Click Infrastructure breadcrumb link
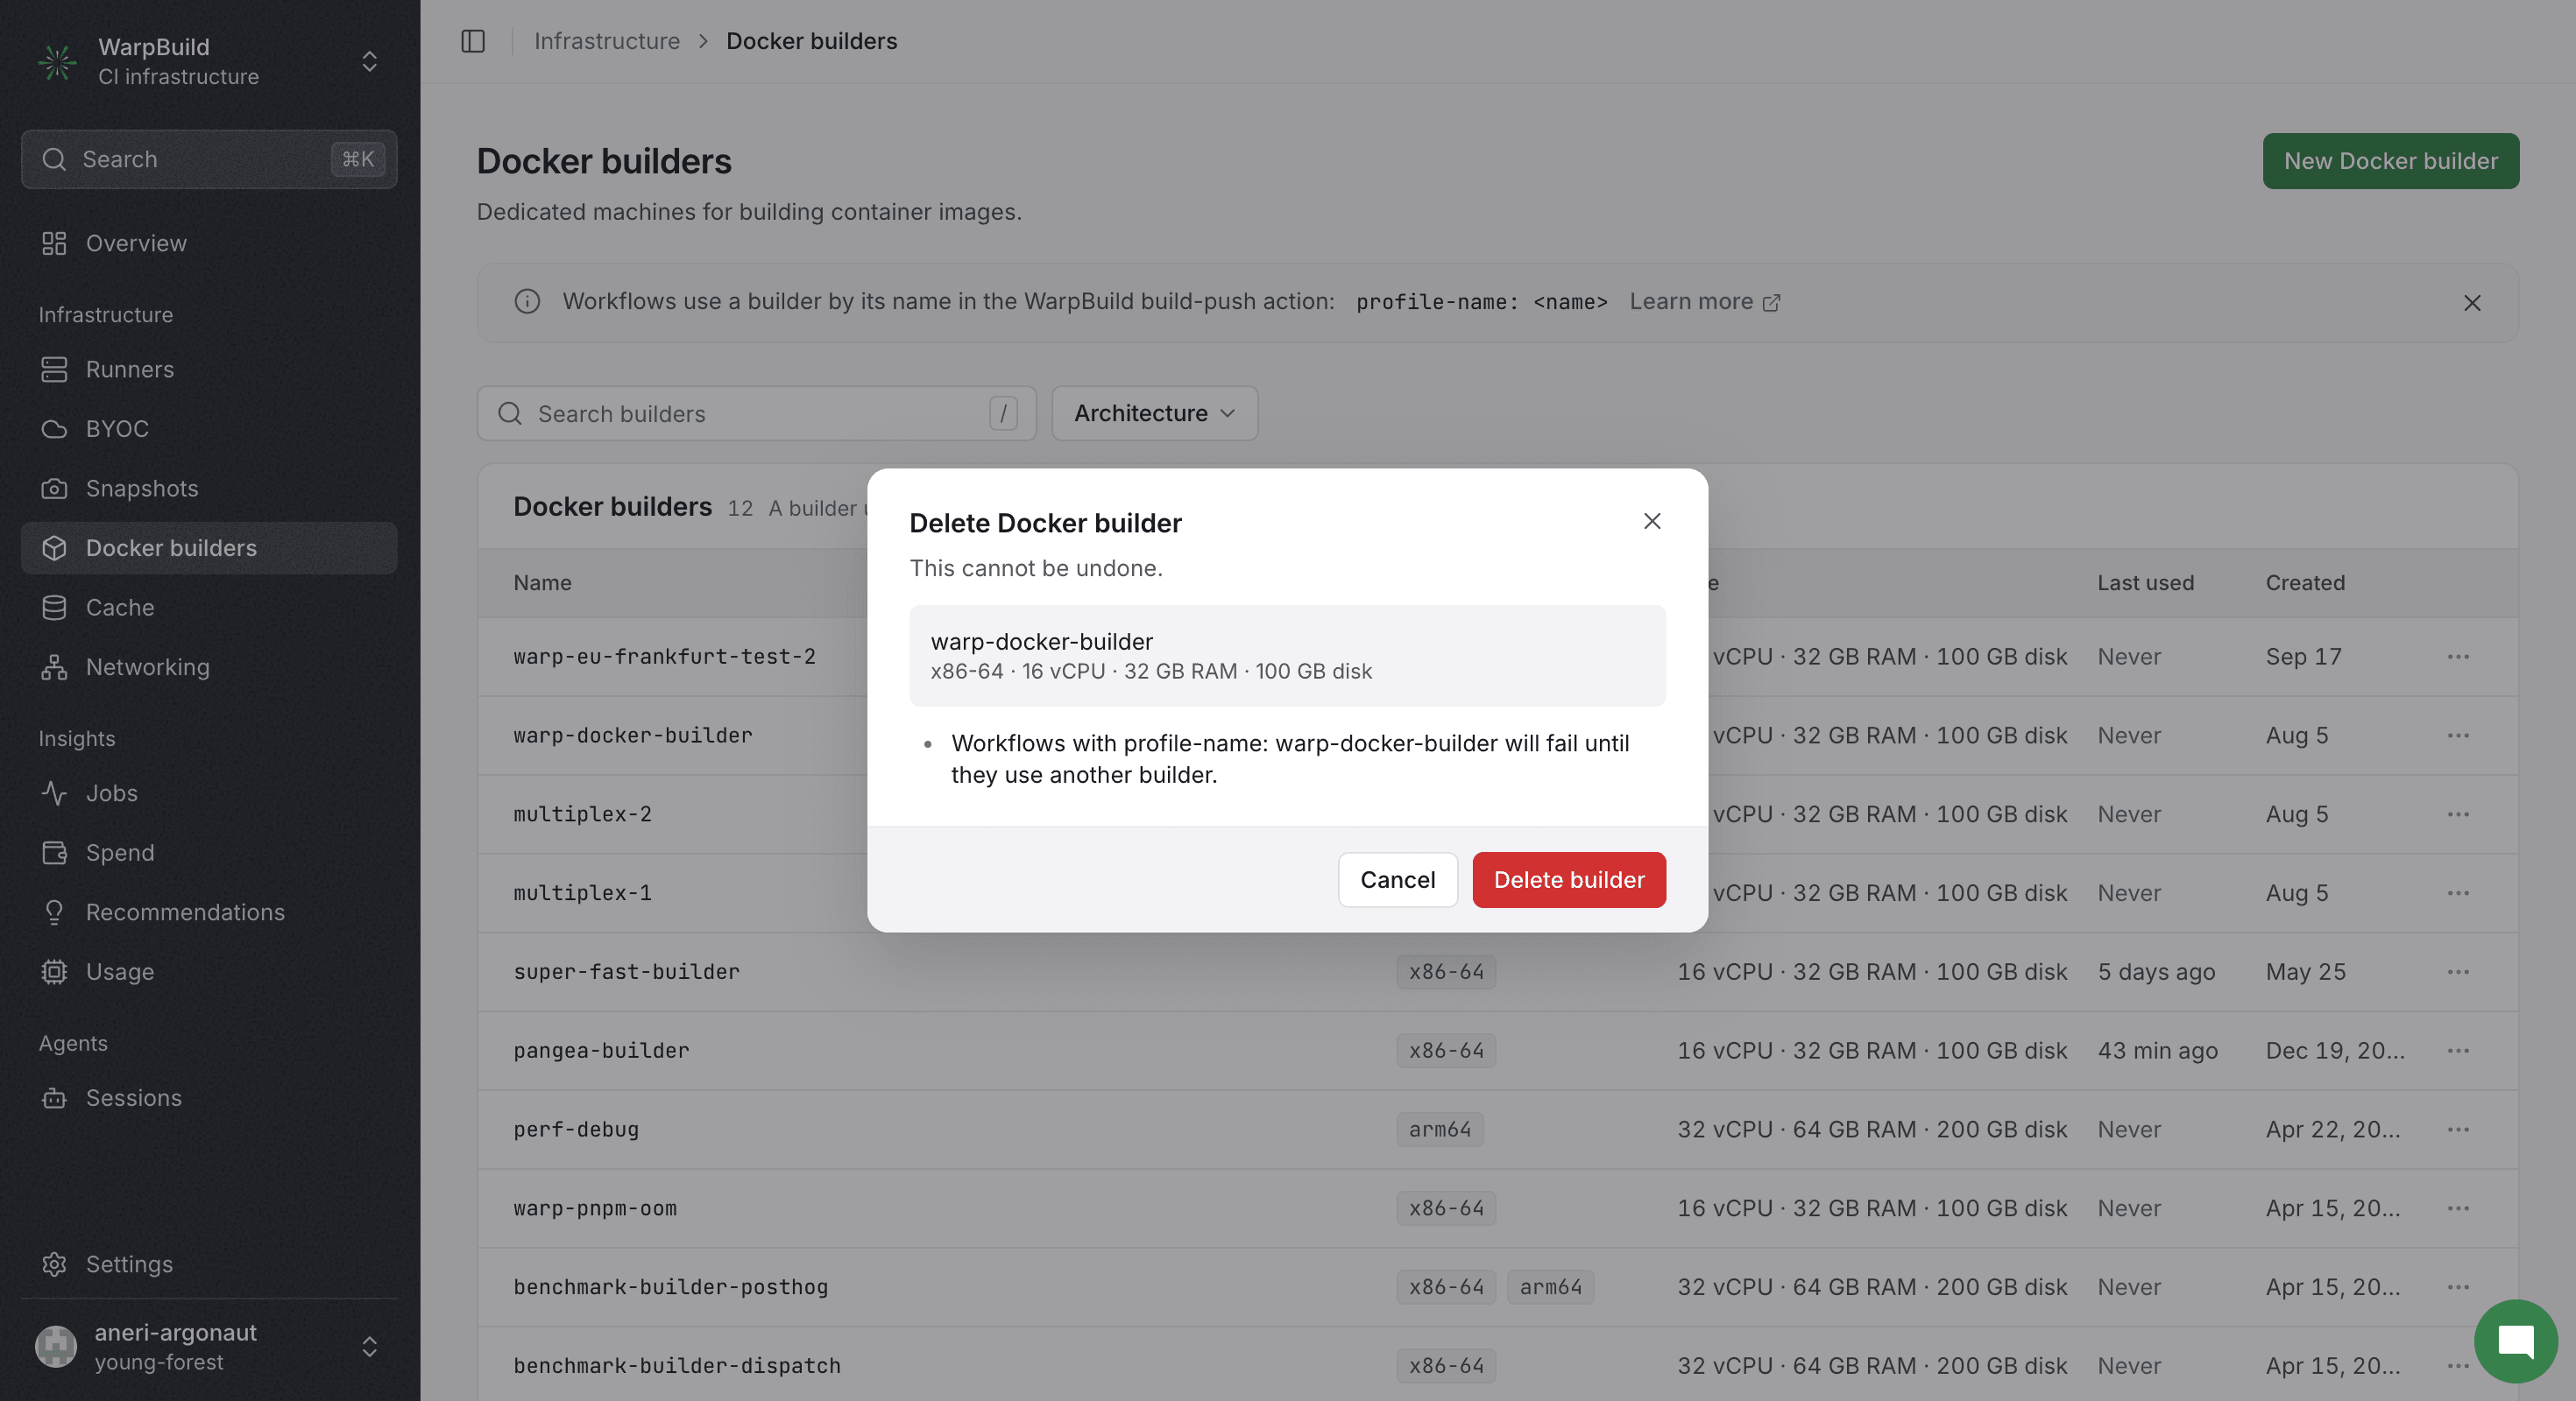 [x=606, y=41]
